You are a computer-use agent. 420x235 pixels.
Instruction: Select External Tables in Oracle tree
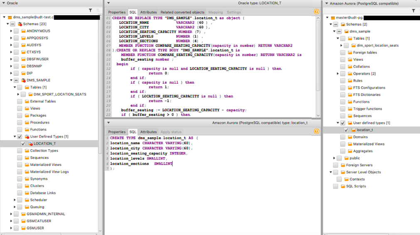tap(43, 101)
